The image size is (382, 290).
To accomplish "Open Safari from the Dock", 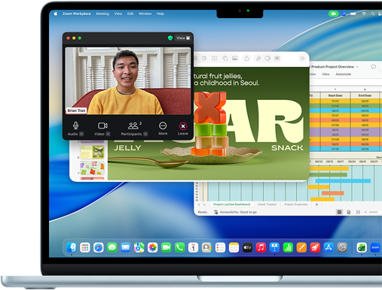I will click(99, 248).
